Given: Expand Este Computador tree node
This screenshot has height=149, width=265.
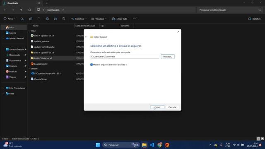Looking at the screenshot, I should point(3,88).
